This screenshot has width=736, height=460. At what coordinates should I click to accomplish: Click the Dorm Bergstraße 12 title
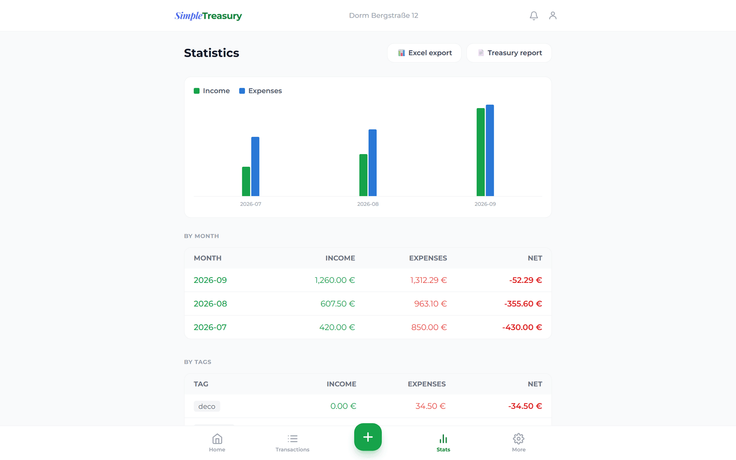[383, 16]
